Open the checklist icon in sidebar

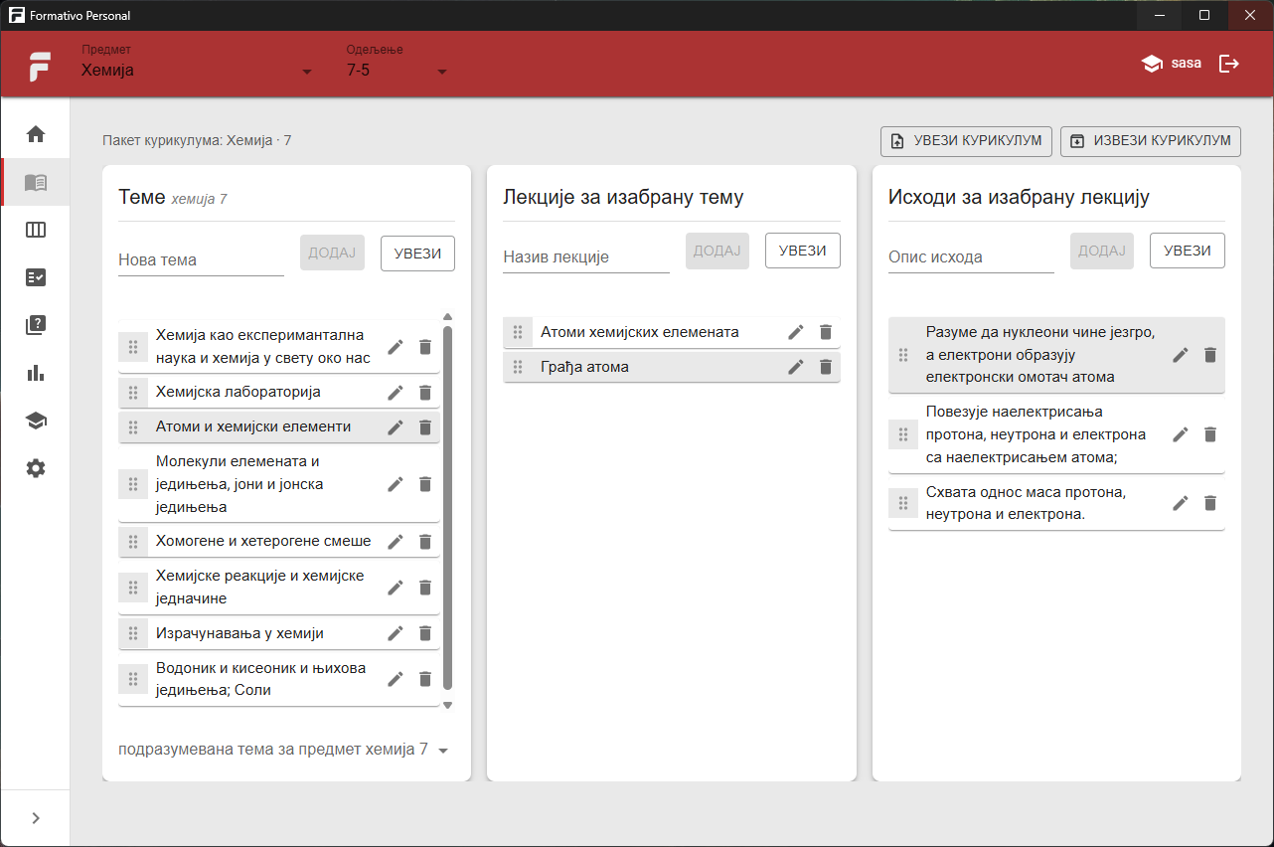click(36, 277)
